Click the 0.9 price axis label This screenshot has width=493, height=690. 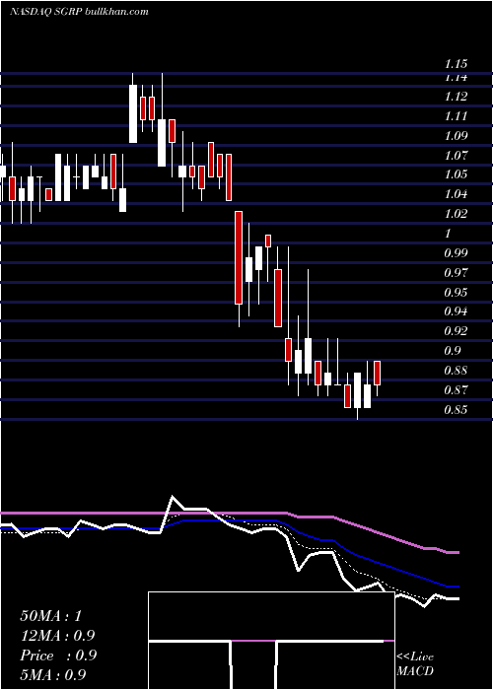tap(453, 351)
